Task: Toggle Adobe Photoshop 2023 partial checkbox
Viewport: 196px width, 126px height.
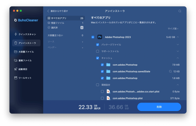Action: click(93, 37)
